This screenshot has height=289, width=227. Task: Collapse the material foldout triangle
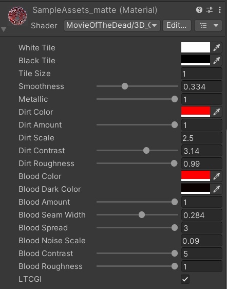click(x=4, y=29)
